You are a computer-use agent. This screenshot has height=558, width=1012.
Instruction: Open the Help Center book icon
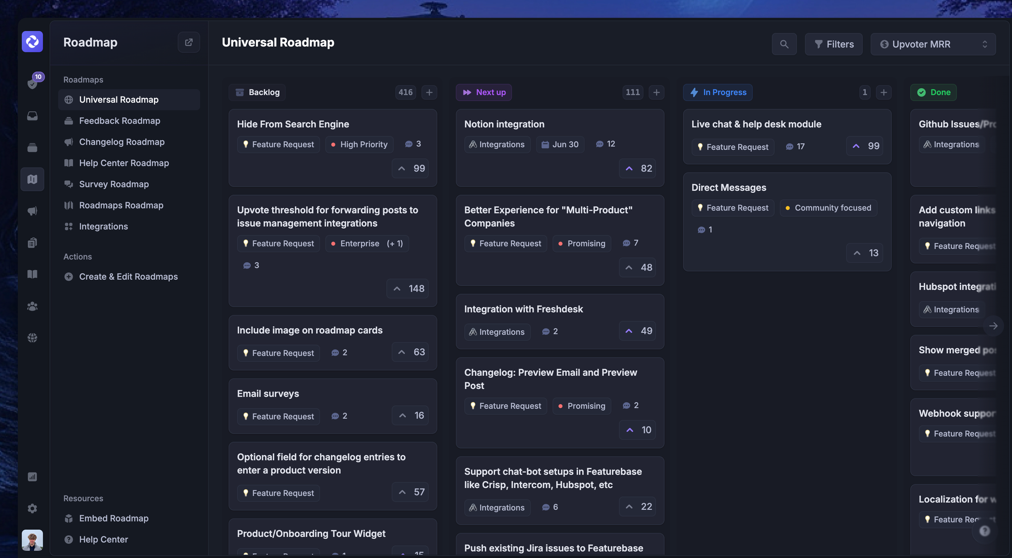(32, 274)
